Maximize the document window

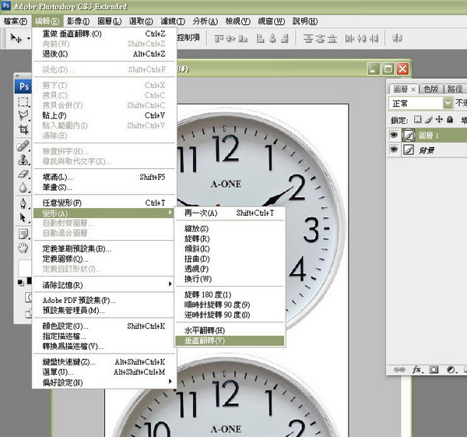(x=388, y=69)
